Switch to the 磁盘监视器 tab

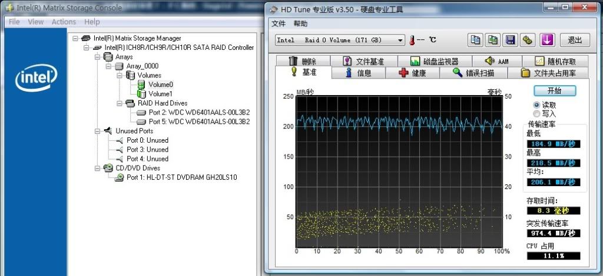(x=435, y=61)
